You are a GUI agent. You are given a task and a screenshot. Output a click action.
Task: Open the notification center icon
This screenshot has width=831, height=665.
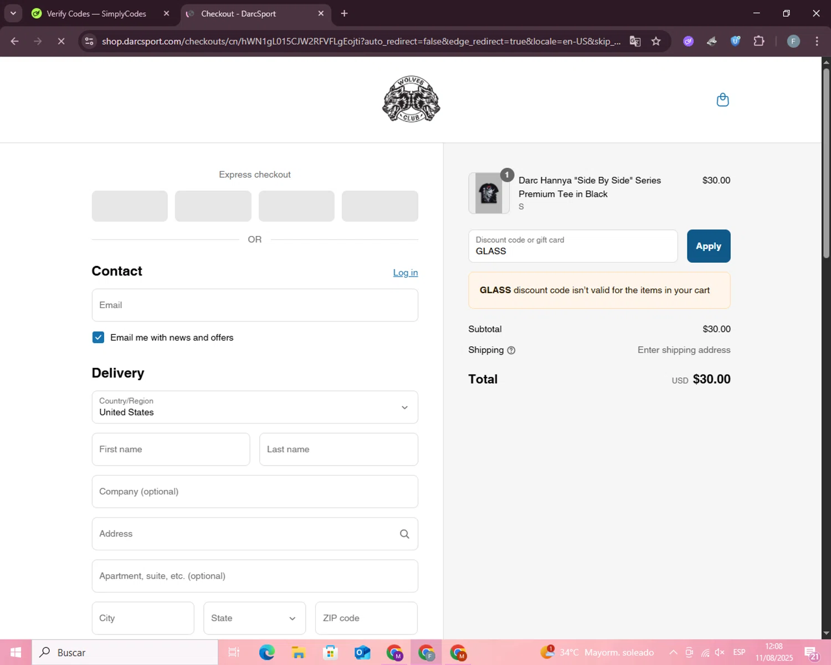[x=812, y=652]
